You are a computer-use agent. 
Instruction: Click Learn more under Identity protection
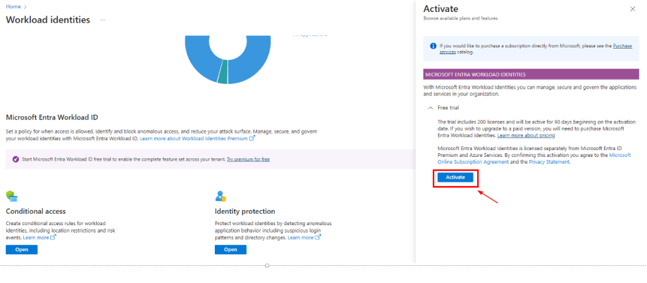tap(302, 238)
